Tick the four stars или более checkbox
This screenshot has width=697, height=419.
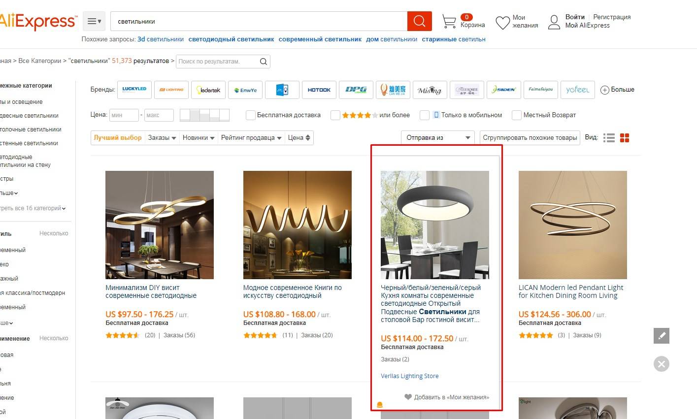point(335,115)
